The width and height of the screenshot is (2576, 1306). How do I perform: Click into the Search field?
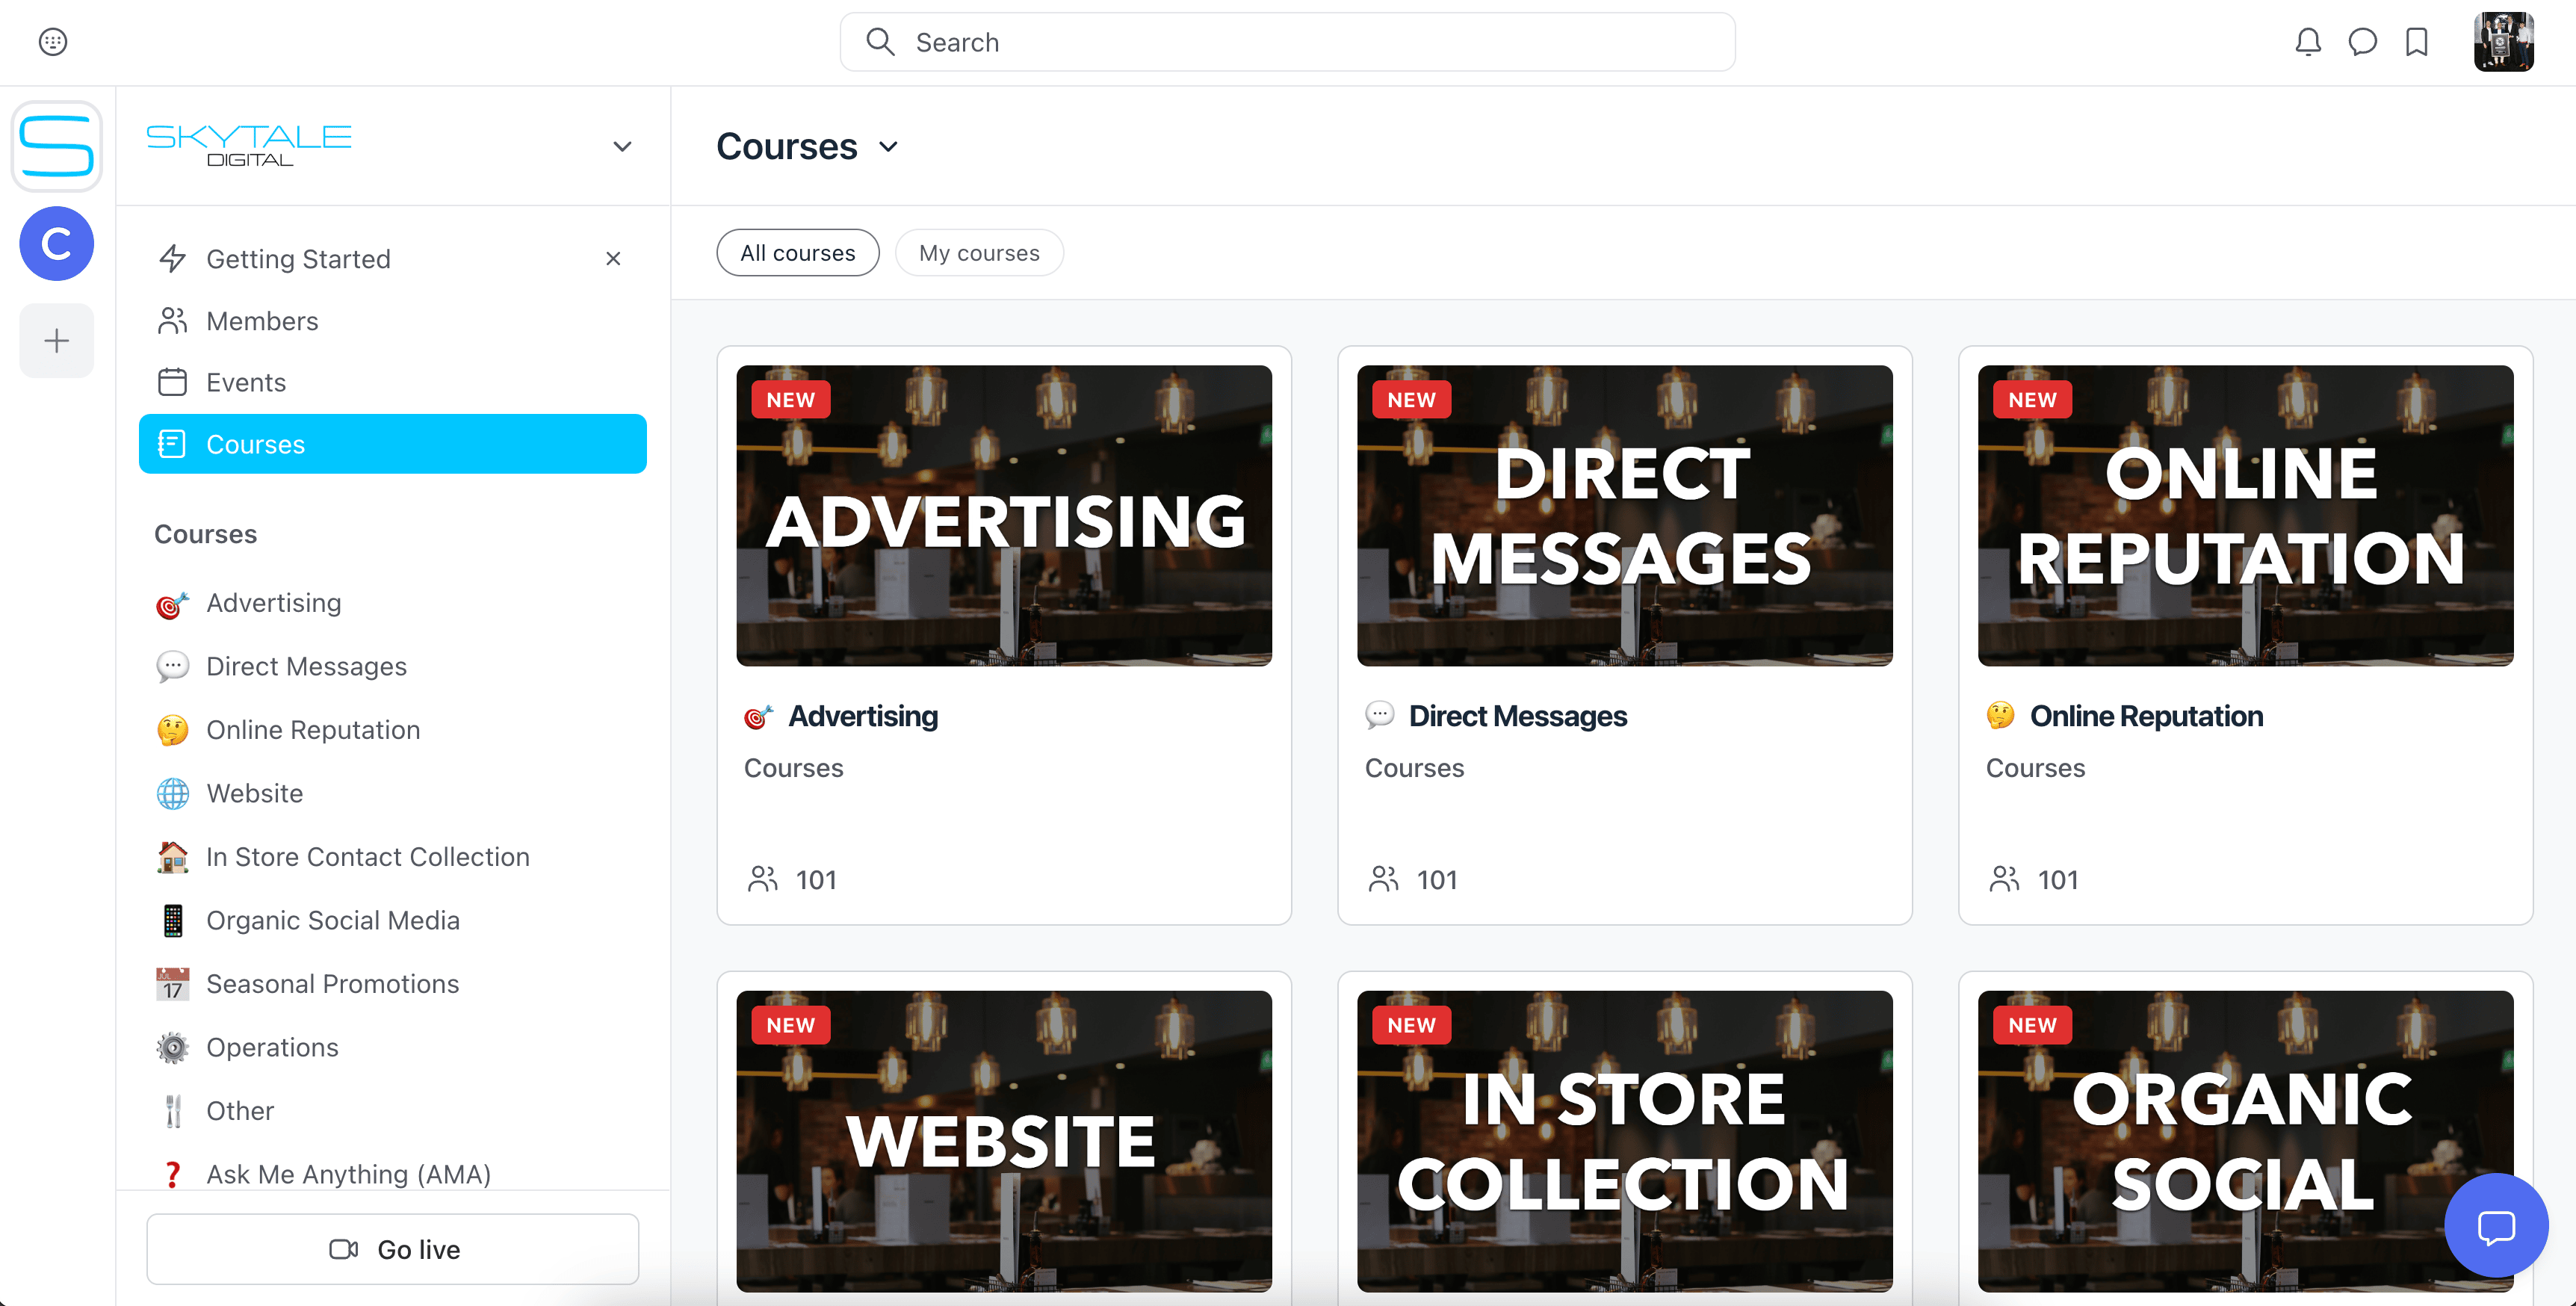[x=1287, y=42]
